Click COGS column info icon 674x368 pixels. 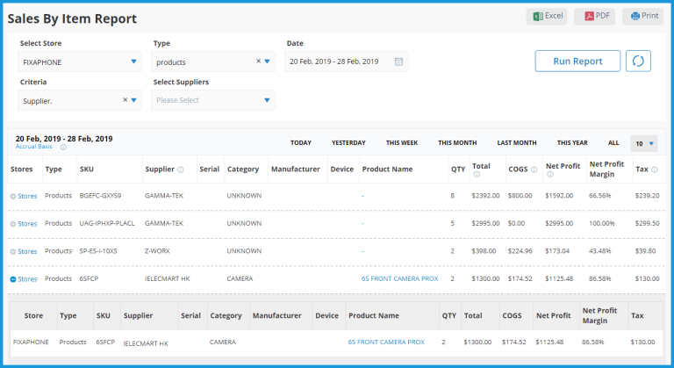[x=534, y=170]
